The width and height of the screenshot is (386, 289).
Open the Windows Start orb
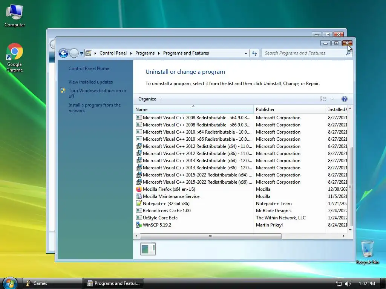(x=10, y=283)
